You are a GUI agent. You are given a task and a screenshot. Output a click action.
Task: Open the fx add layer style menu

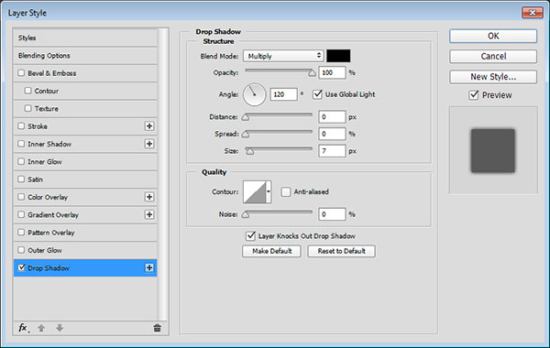23,328
